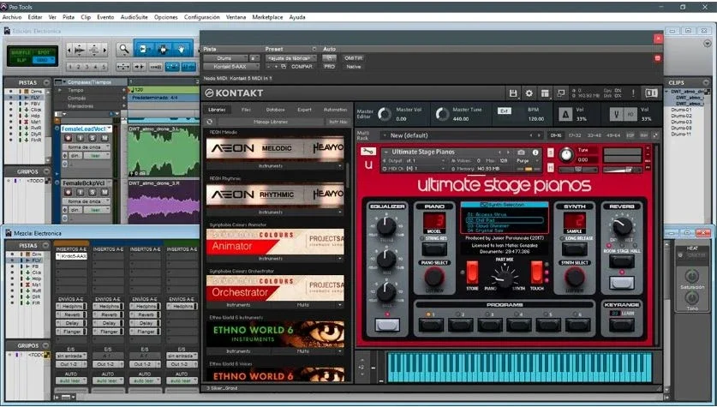The height and width of the screenshot is (407, 717).
Task: Click the Reverb send on first mixer channel
Action: 71,314
